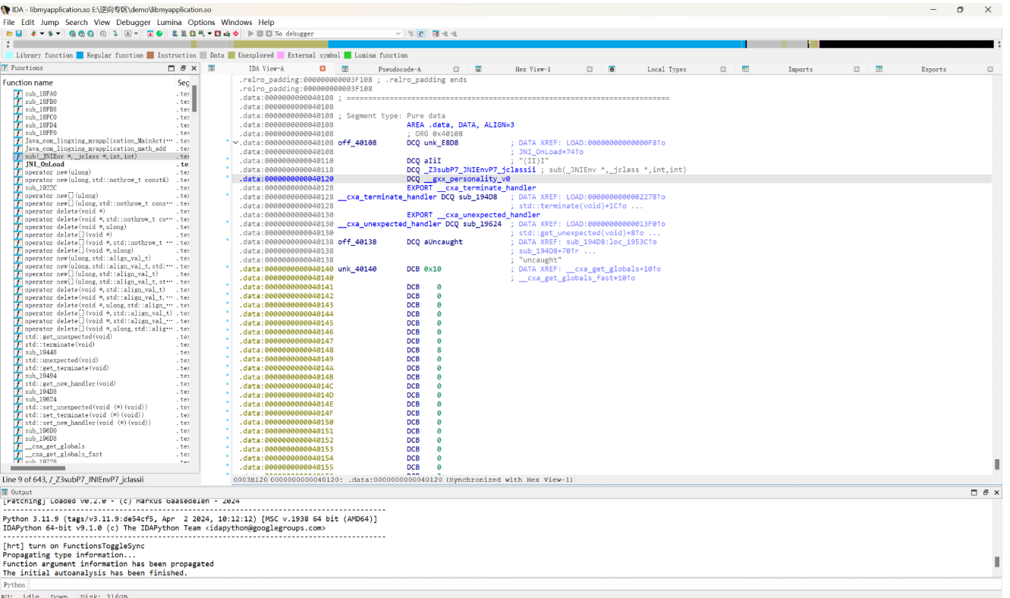Open the No debugger dropdown
This screenshot has width=1010, height=598.
coord(338,33)
